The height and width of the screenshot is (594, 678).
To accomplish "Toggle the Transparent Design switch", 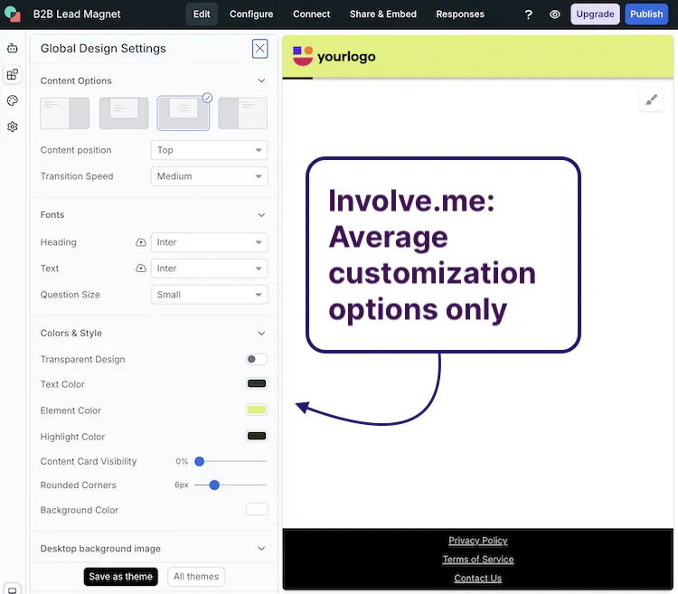I will [257, 359].
